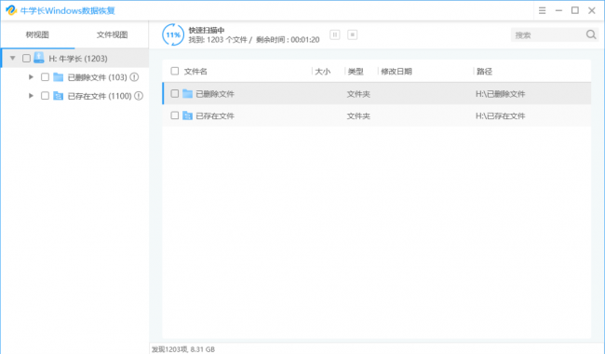Select the 已存在文件 row name in list
The image size is (605, 354).
[x=215, y=116]
